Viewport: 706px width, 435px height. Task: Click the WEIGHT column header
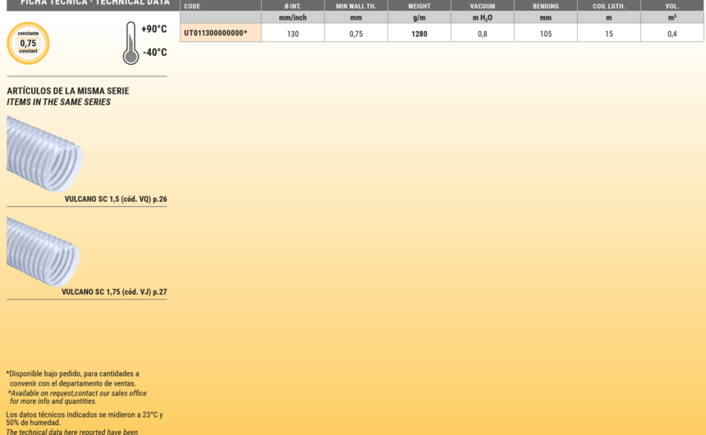click(x=419, y=6)
